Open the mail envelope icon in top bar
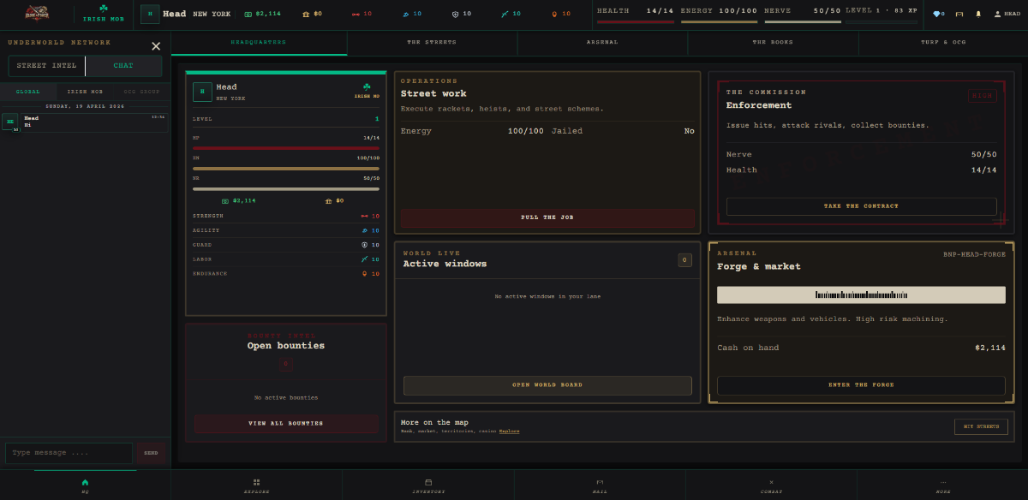This screenshot has height=500, width=1028. (x=959, y=15)
